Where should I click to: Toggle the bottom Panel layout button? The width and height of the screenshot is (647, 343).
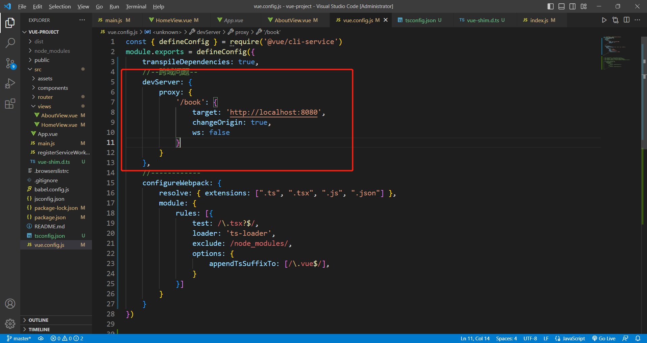tap(561, 6)
